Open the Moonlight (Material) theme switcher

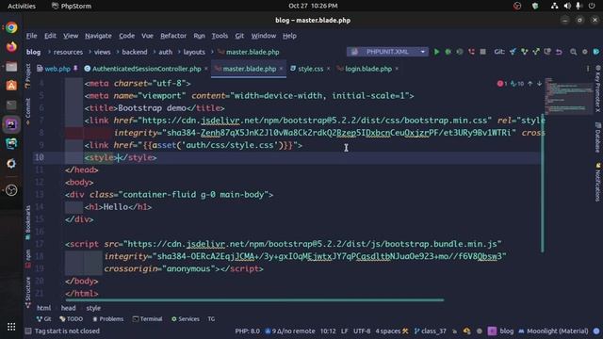coord(553,331)
